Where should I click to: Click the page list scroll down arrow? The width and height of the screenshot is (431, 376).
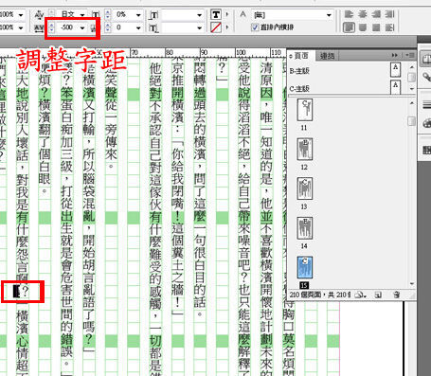[411, 283]
